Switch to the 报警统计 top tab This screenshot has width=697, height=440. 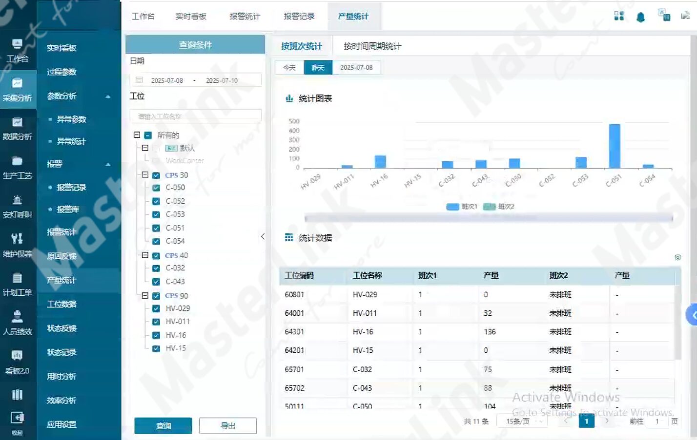point(245,16)
